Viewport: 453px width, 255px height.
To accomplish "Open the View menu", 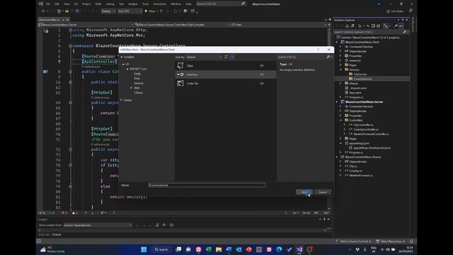I will pos(67,4).
